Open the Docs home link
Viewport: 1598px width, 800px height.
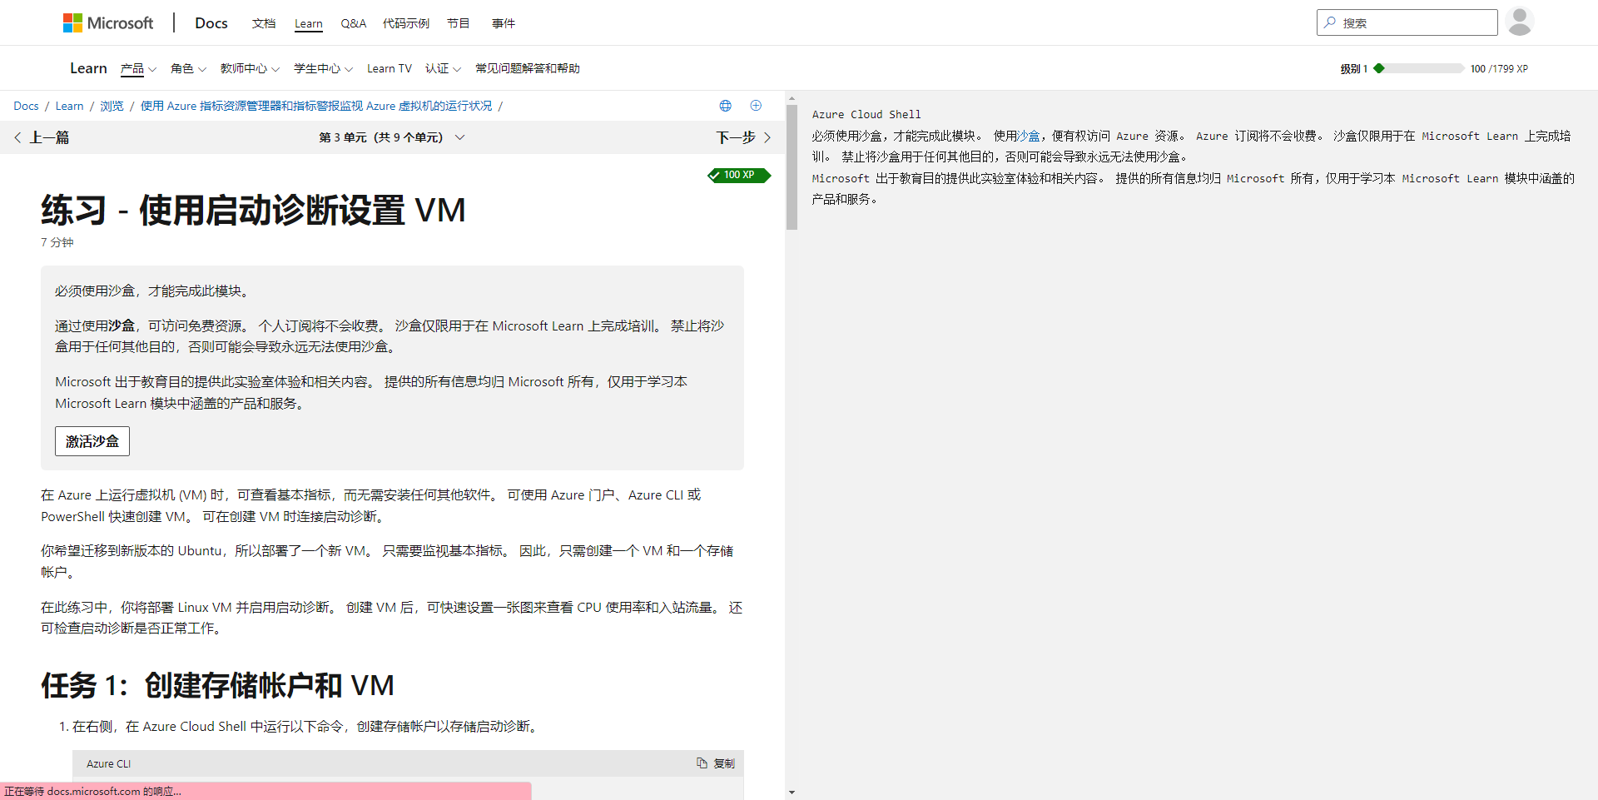click(211, 23)
